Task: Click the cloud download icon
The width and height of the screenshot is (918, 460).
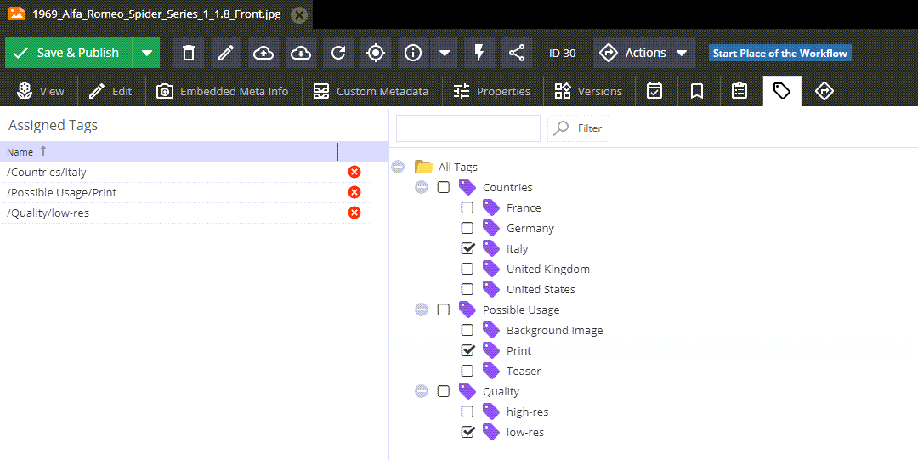Action: click(301, 53)
